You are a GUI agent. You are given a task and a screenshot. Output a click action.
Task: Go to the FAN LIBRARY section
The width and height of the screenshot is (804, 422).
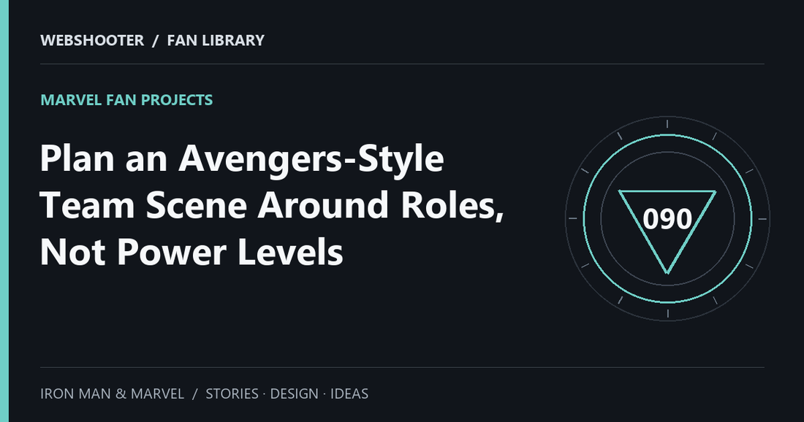pyautogui.click(x=216, y=40)
